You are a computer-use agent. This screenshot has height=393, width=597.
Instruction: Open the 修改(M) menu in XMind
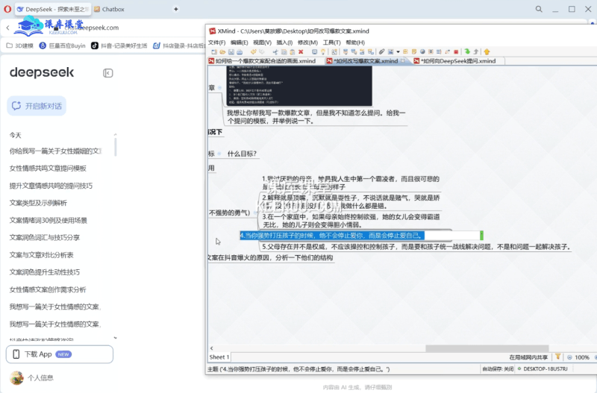(x=307, y=43)
